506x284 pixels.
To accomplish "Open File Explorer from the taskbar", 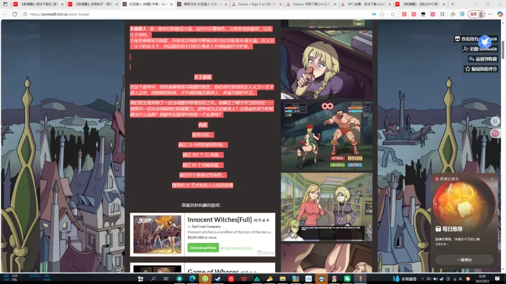I will point(283,279).
